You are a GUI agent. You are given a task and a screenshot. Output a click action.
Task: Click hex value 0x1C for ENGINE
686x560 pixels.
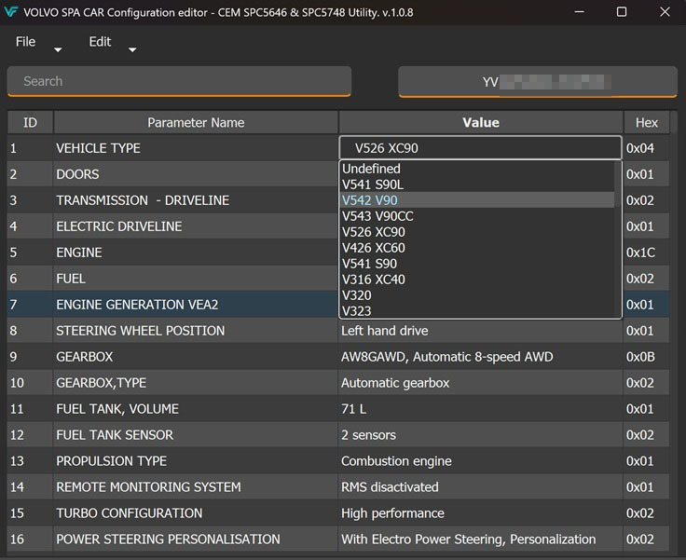tap(646, 253)
